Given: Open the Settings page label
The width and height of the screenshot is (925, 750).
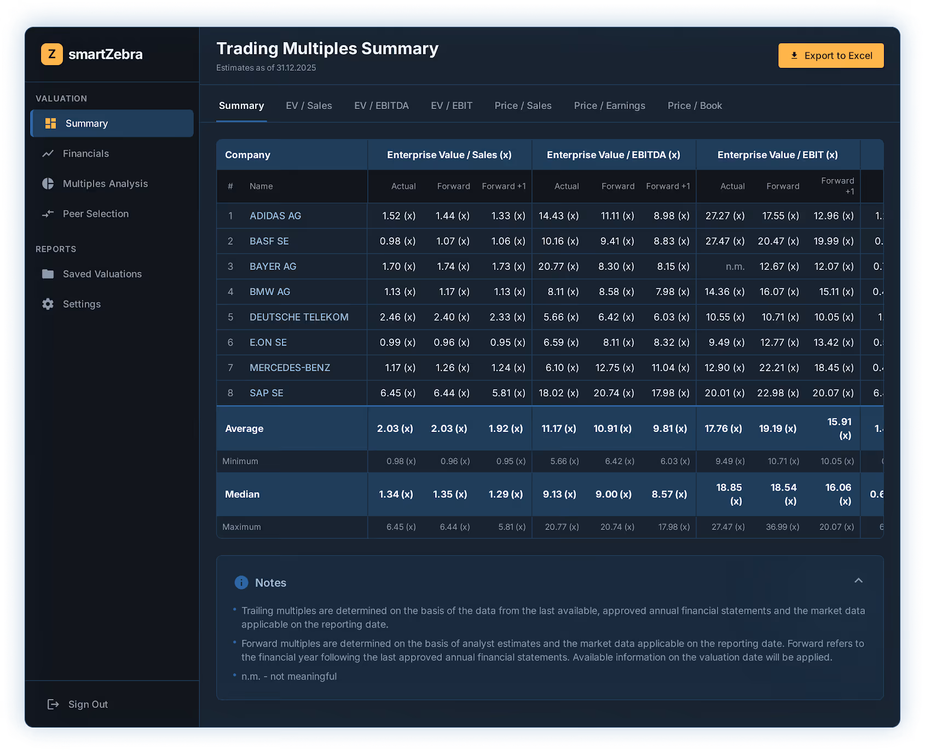Looking at the screenshot, I should 82,304.
